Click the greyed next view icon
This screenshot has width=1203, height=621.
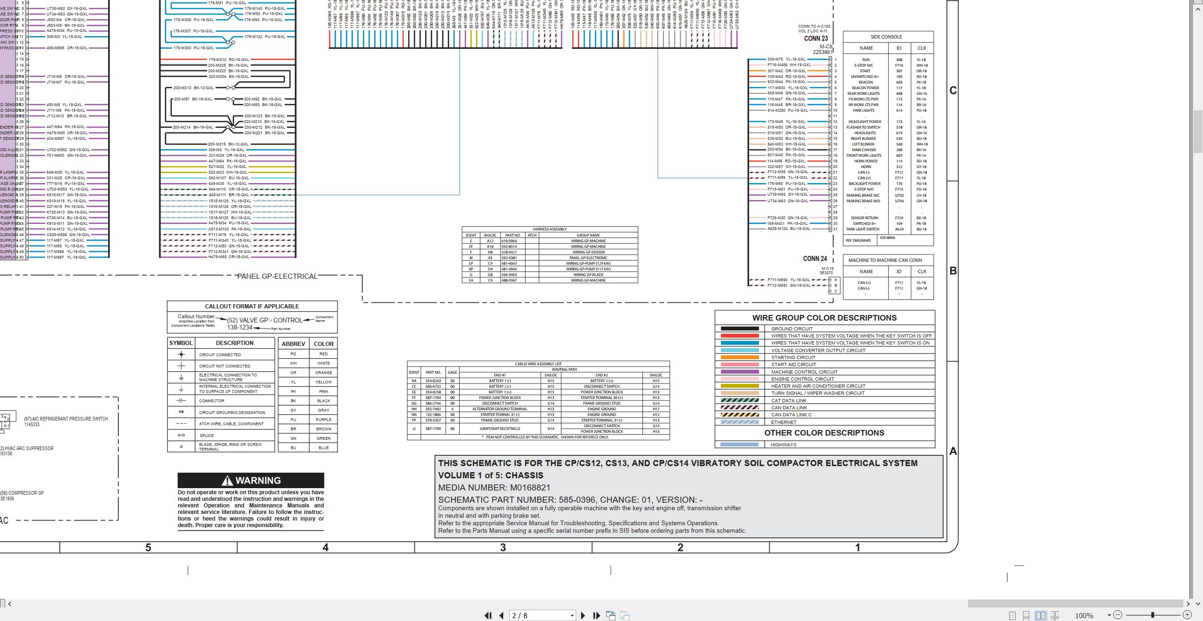[625, 615]
